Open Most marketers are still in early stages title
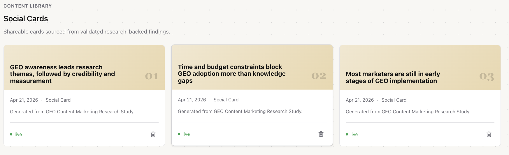 (x=393, y=77)
